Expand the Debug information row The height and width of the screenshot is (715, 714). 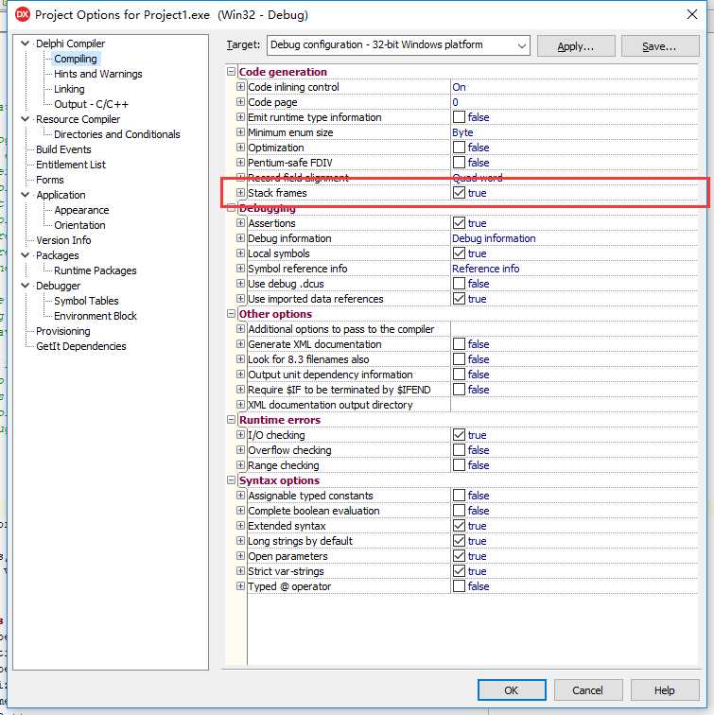241,238
